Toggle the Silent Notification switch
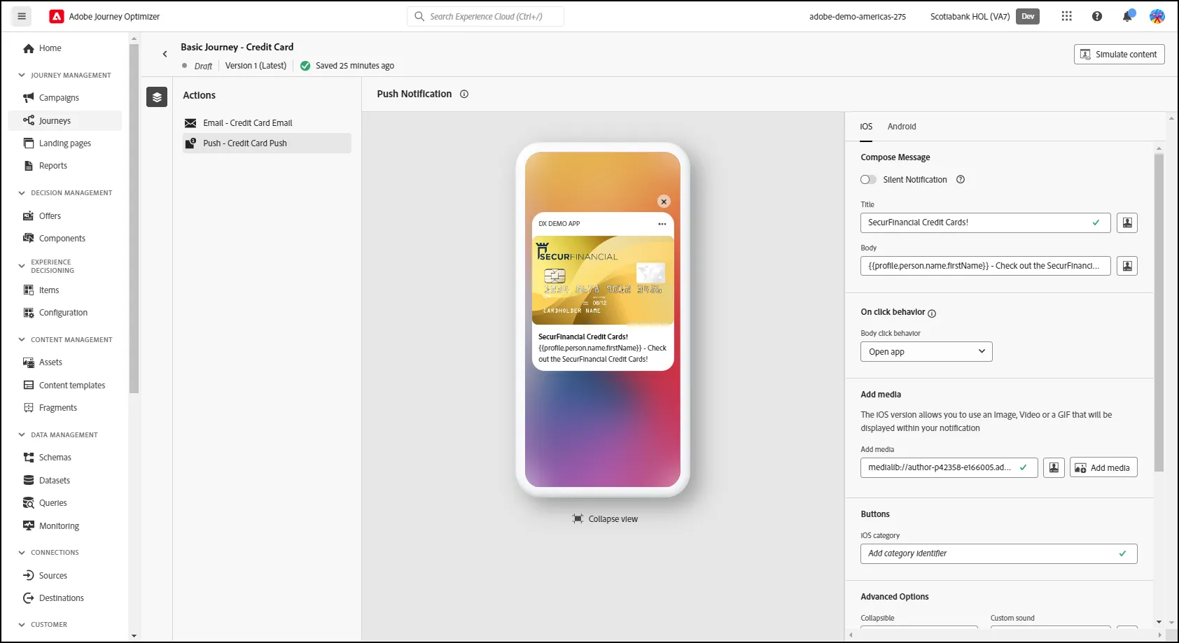 click(868, 180)
